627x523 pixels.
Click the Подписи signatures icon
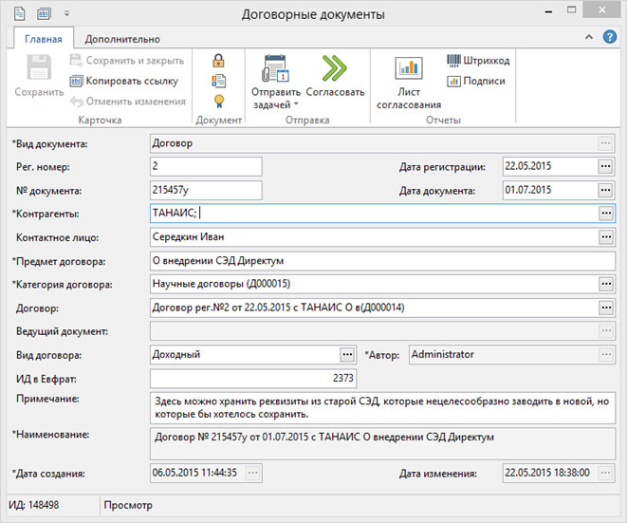454,81
